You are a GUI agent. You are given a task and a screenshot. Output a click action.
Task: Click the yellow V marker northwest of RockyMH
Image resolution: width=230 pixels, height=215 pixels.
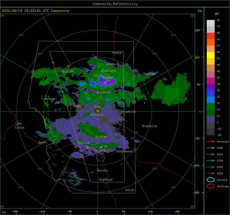(53, 62)
